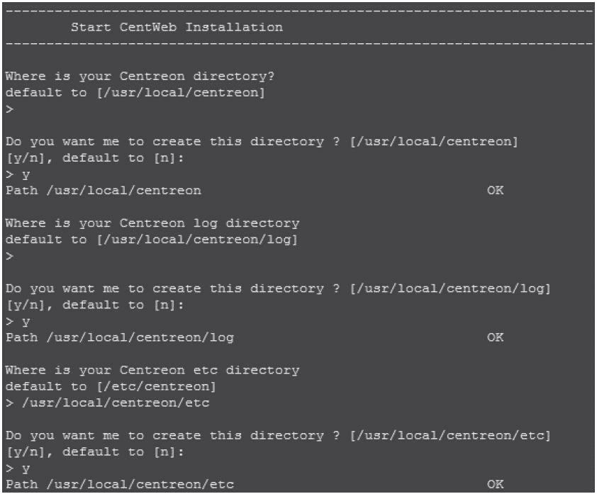This screenshot has height=494, width=597.
Task: Click "Where is your Centreon log directory" line
Action: [152, 223]
